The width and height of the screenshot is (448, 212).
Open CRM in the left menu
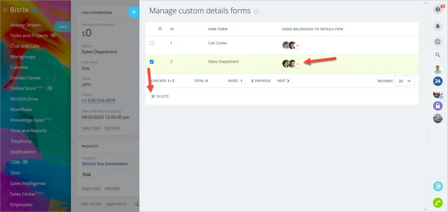click(15, 162)
